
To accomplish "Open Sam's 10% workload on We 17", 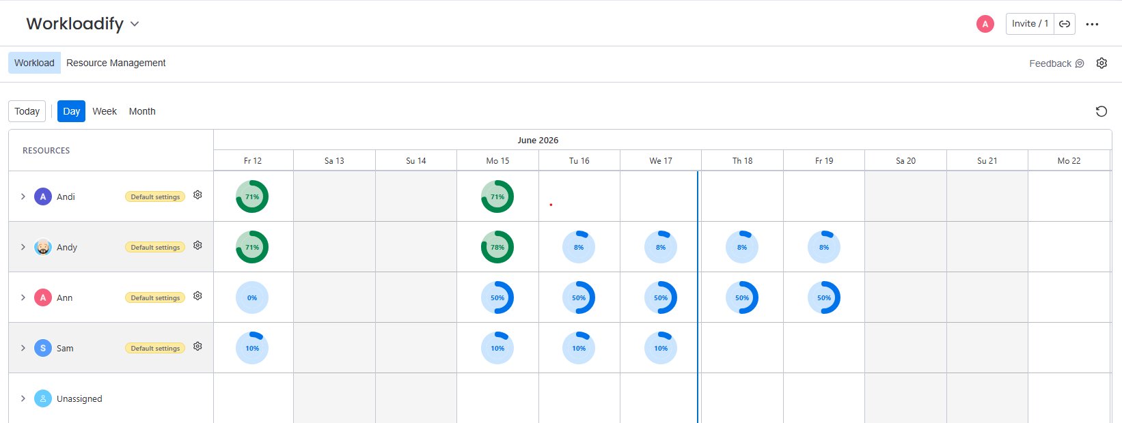I will (661, 348).
